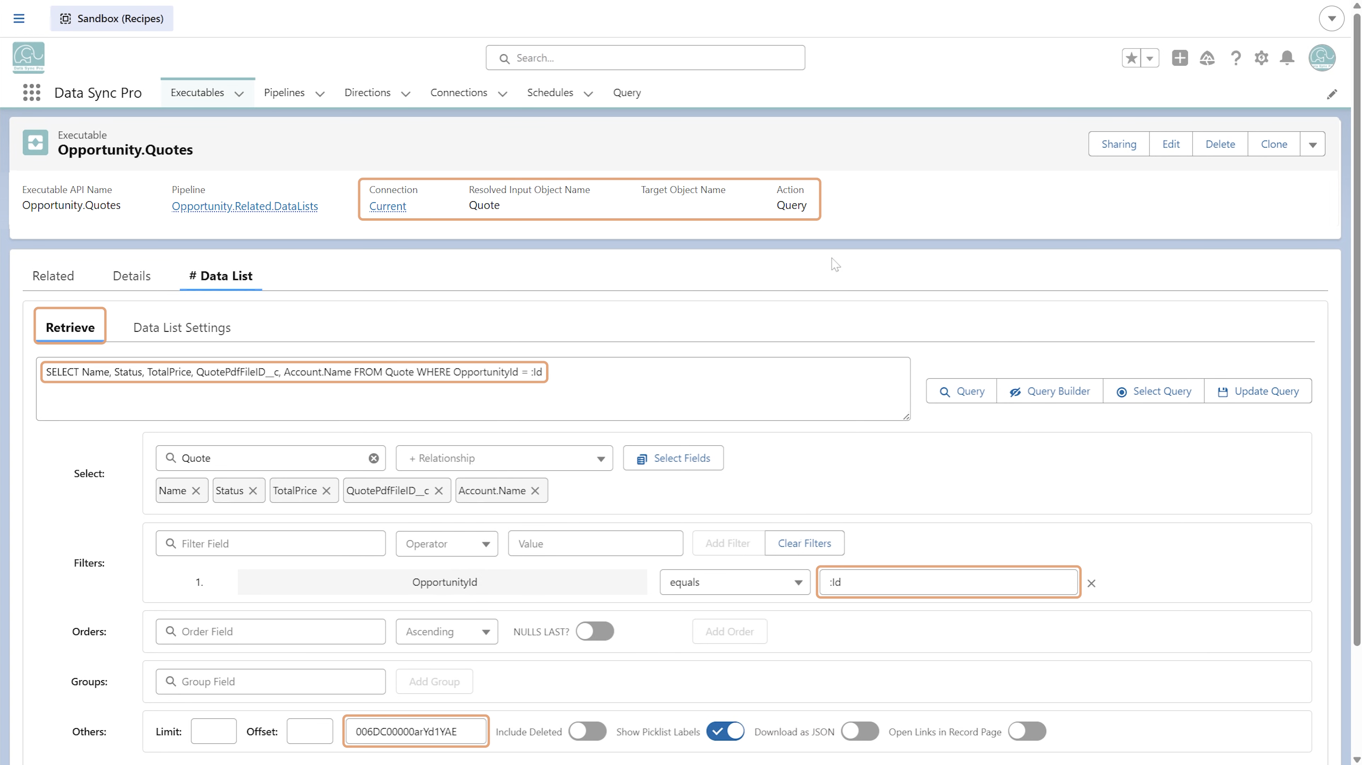This screenshot has width=1362, height=765.
Task: Open the Setup gear icon
Action: (1261, 57)
